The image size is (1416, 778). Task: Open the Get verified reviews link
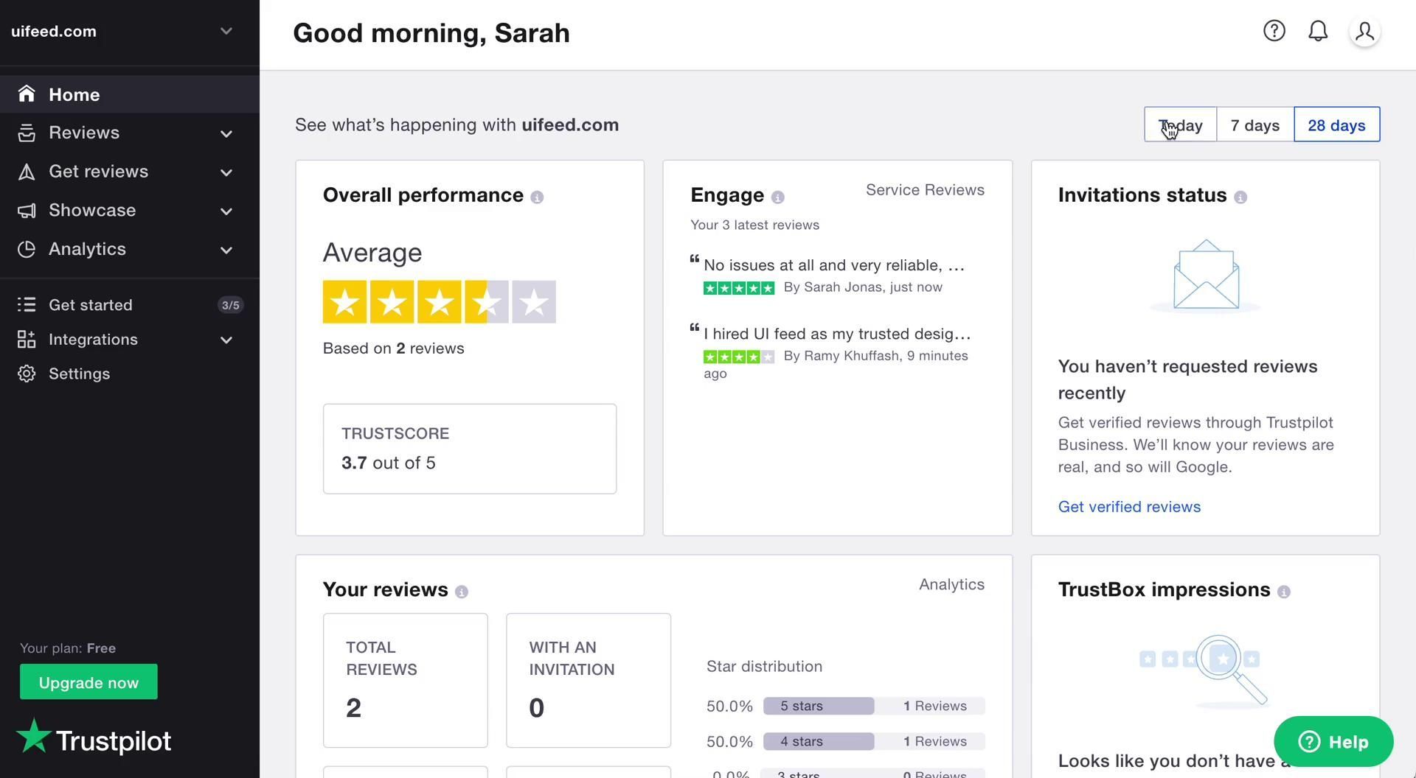1129,507
